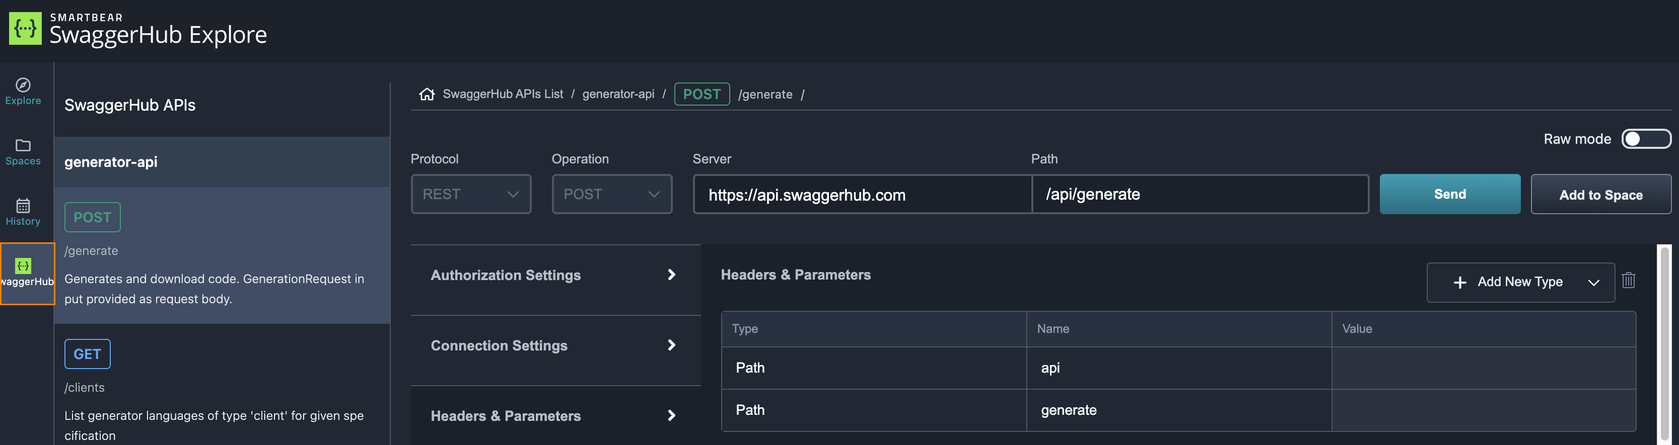This screenshot has width=1679, height=445.
Task: Click the POST badge in breadcrumb
Action: click(x=702, y=95)
